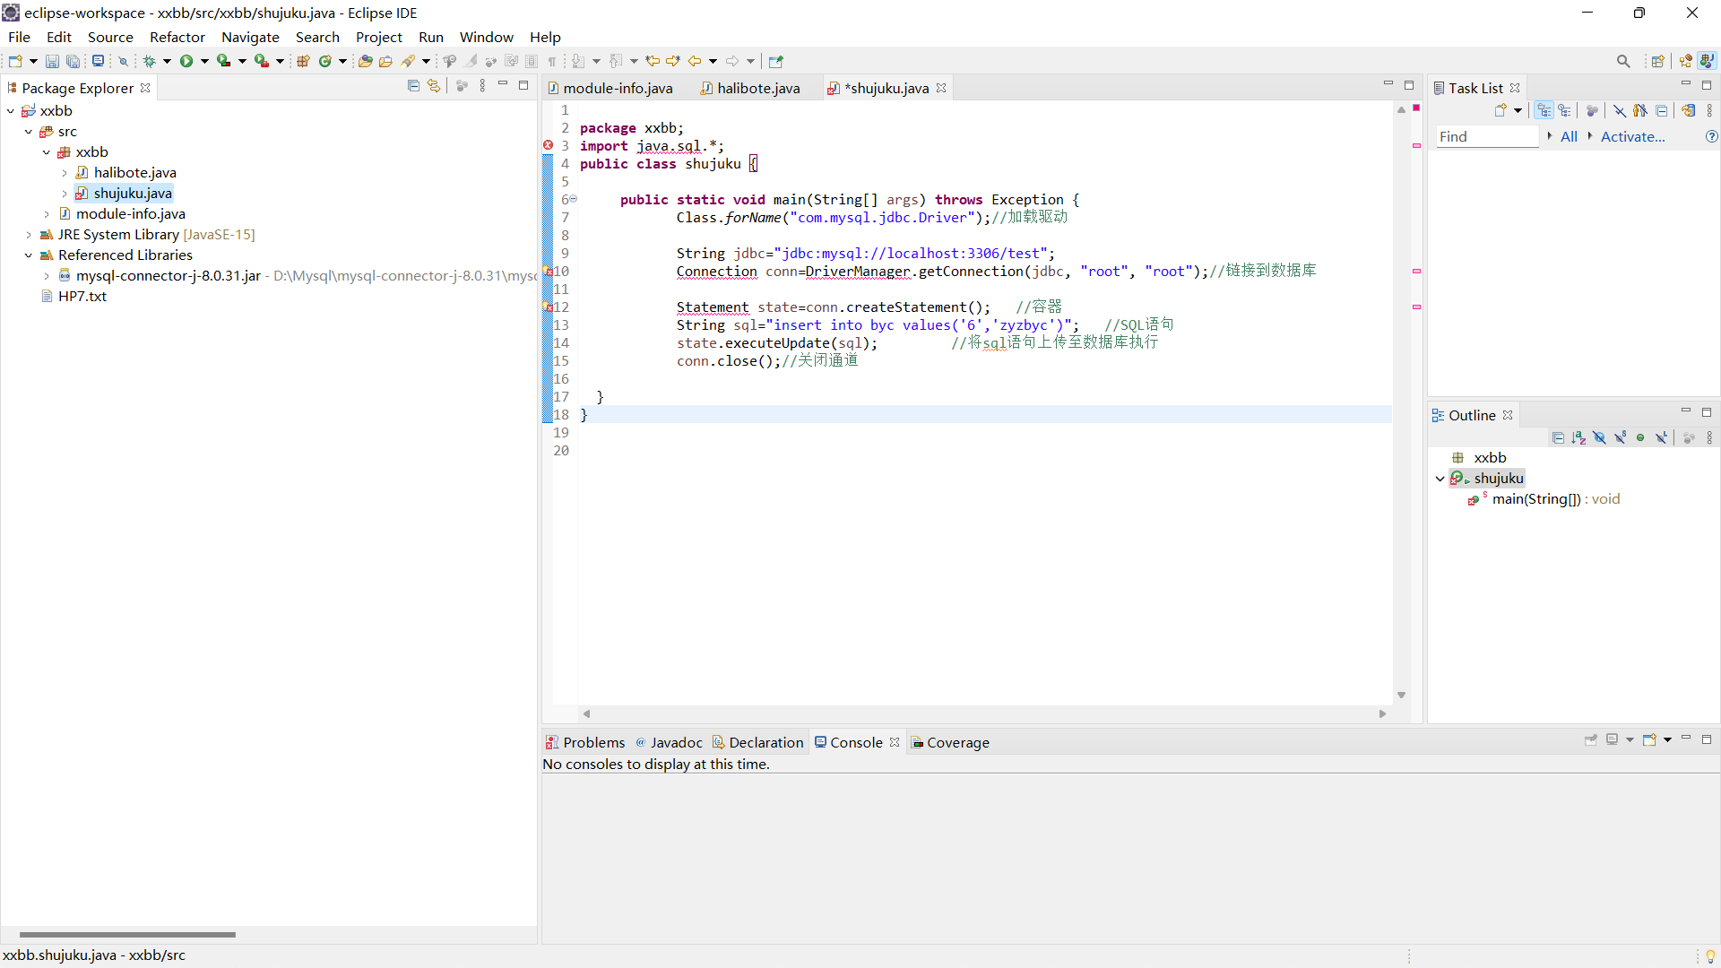Click the New Java Class icon
The height and width of the screenshot is (968, 1721).
(324, 61)
